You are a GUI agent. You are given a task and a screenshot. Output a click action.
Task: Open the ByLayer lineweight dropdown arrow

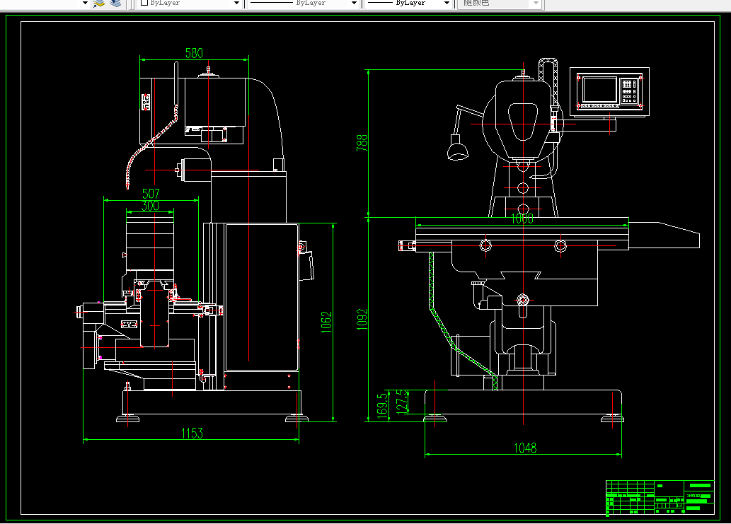(447, 4)
